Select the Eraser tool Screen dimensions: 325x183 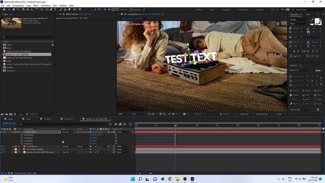click(69, 10)
